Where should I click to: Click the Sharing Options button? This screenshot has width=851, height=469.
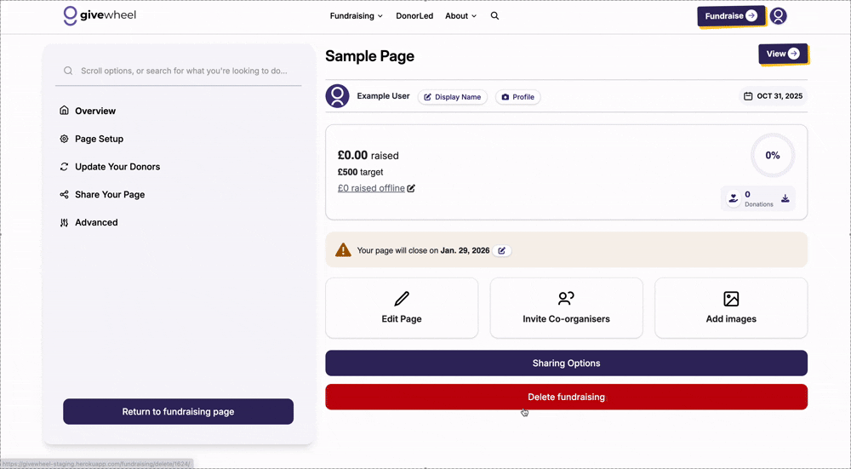click(566, 363)
